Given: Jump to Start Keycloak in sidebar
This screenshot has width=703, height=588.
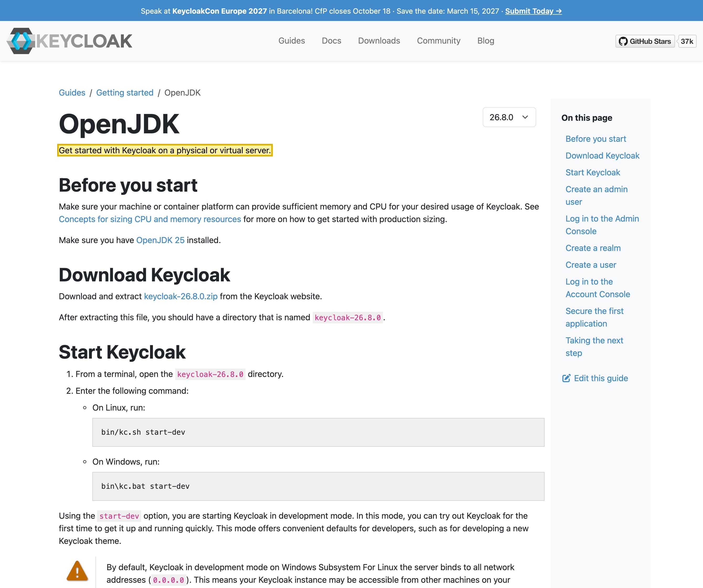Looking at the screenshot, I should click(x=593, y=172).
